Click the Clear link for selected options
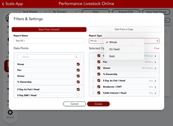This screenshot has width=173, height=126. click(x=157, y=48)
